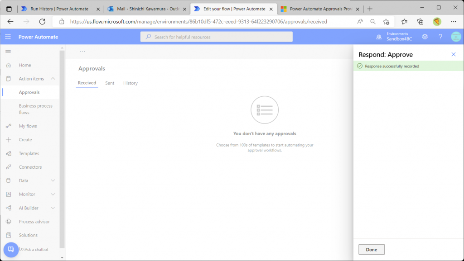
Task: Click the Create plus icon
Action: coord(9,140)
